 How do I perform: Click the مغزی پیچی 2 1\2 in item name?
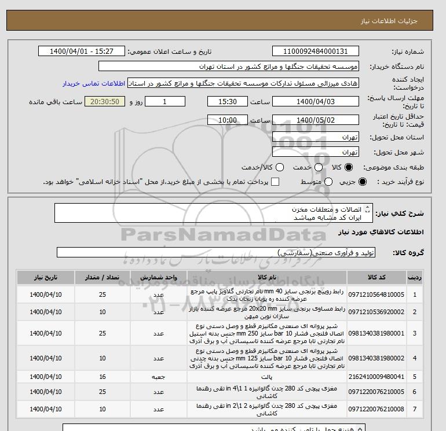[267, 410]
